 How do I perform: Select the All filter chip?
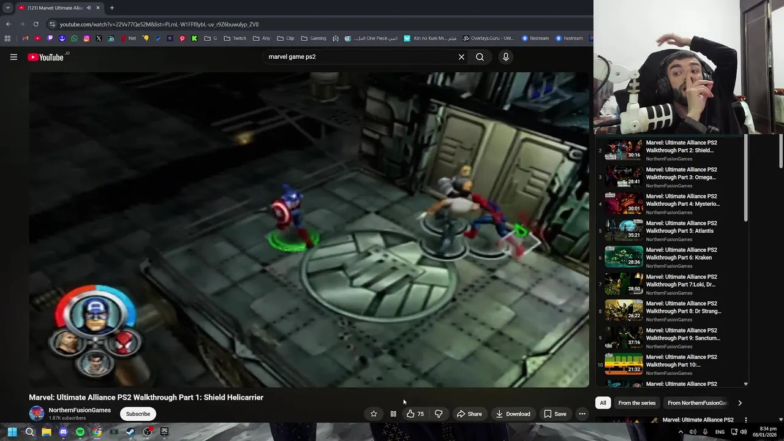(x=603, y=403)
